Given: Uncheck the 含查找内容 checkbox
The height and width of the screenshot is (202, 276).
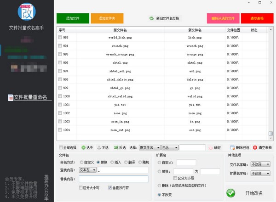Looking at the screenshot, I should pos(109,187).
